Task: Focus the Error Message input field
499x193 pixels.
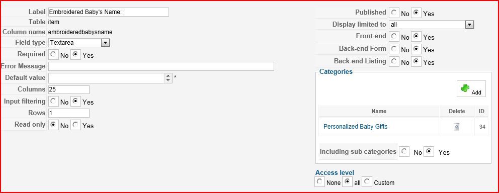Action: click(x=161, y=66)
